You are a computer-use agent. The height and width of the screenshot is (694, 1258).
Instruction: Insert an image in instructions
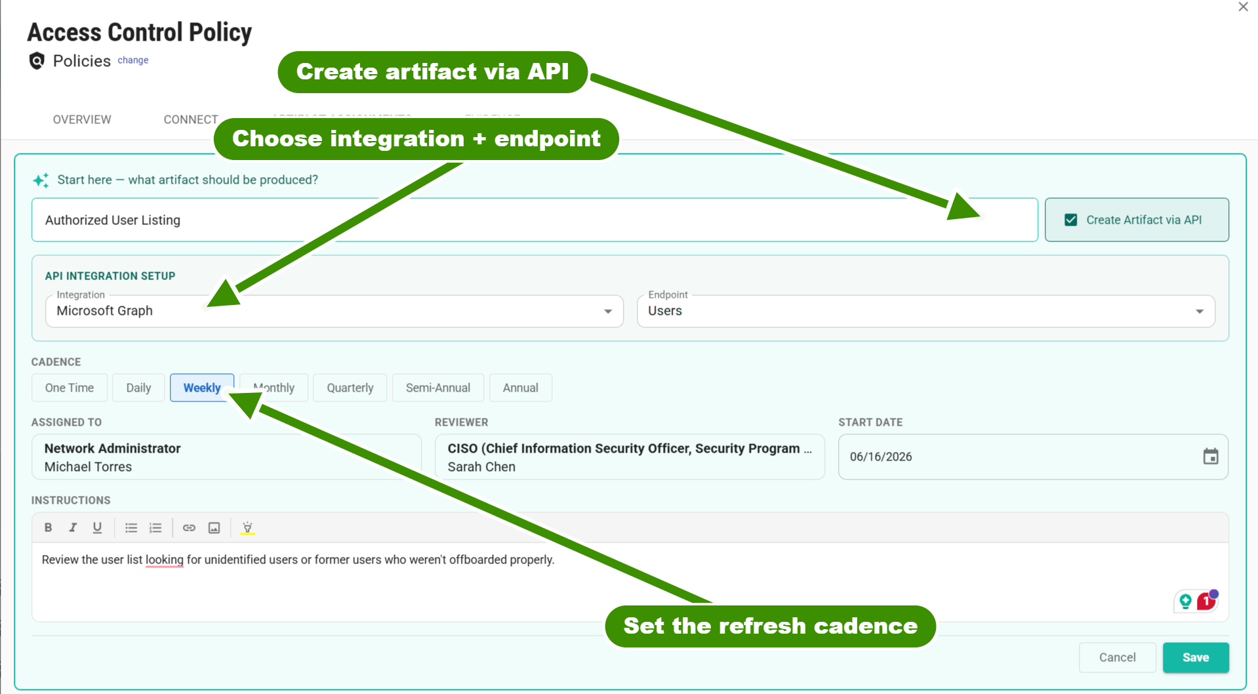coord(214,527)
